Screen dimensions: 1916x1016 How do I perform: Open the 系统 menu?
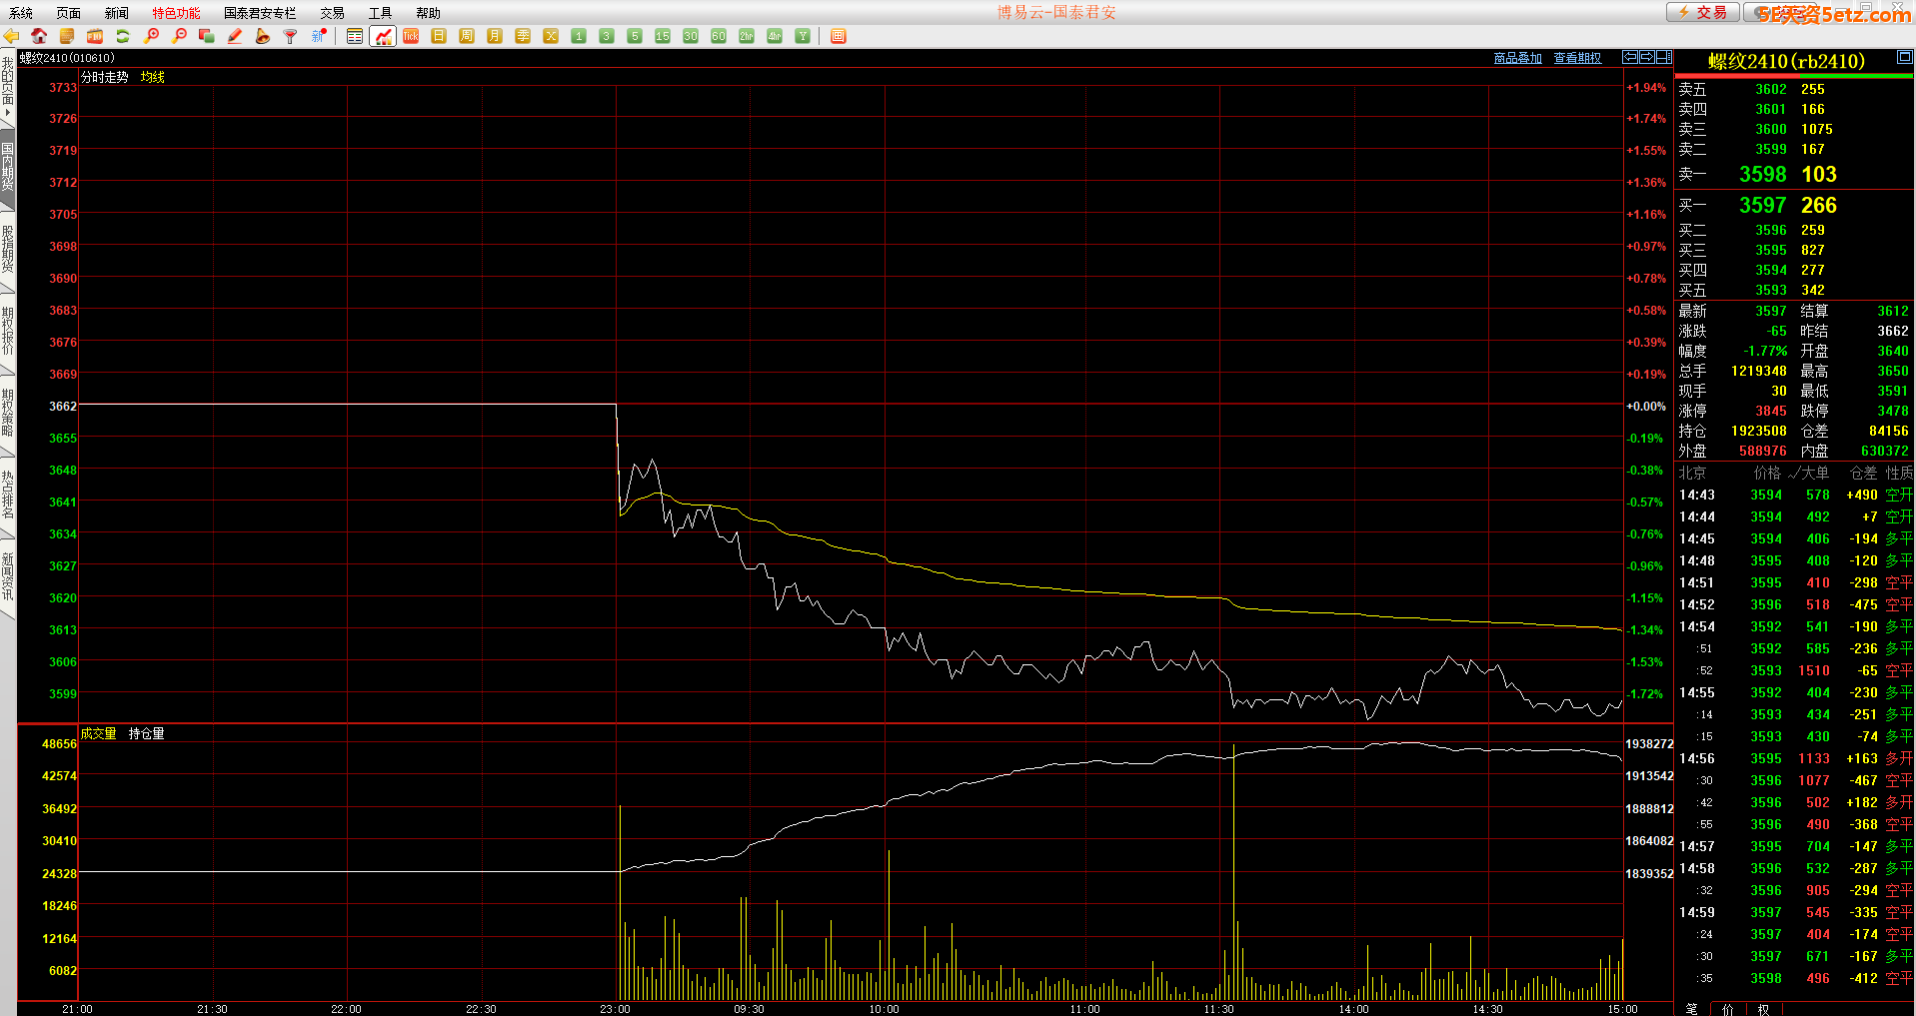(x=21, y=13)
